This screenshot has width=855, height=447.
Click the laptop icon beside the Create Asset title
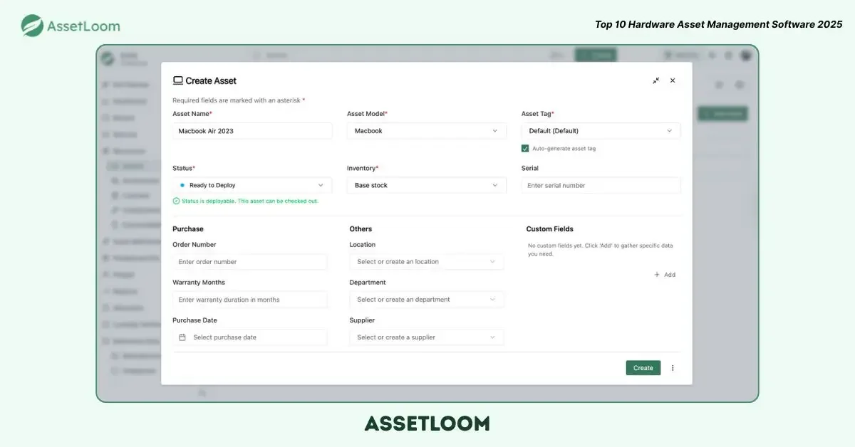(x=178, y=81)
